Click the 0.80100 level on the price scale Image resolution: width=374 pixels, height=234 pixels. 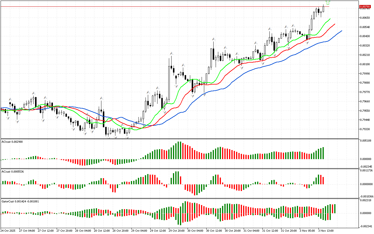(365, 64)
